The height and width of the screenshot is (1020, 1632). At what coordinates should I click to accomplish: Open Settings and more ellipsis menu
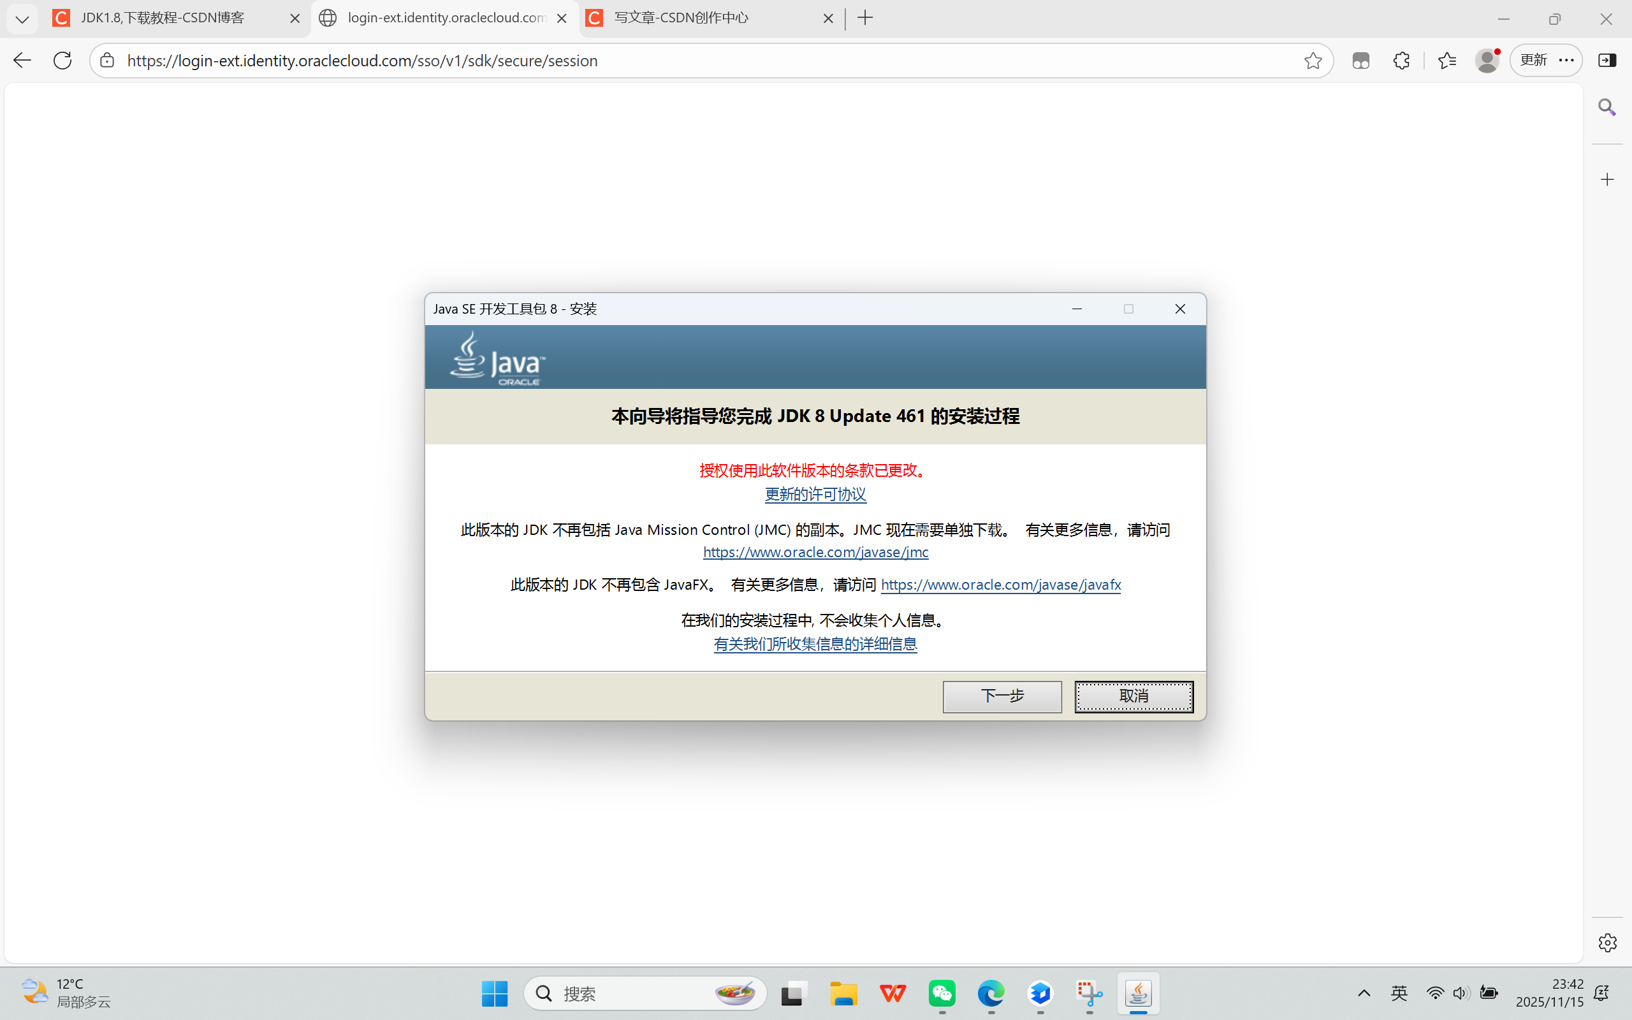pyautogui.click(x=1566, y=60)
